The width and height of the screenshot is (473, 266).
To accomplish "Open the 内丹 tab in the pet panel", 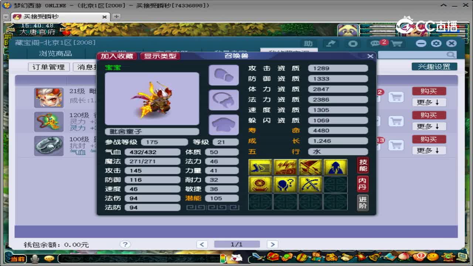I will pos(363,184).
